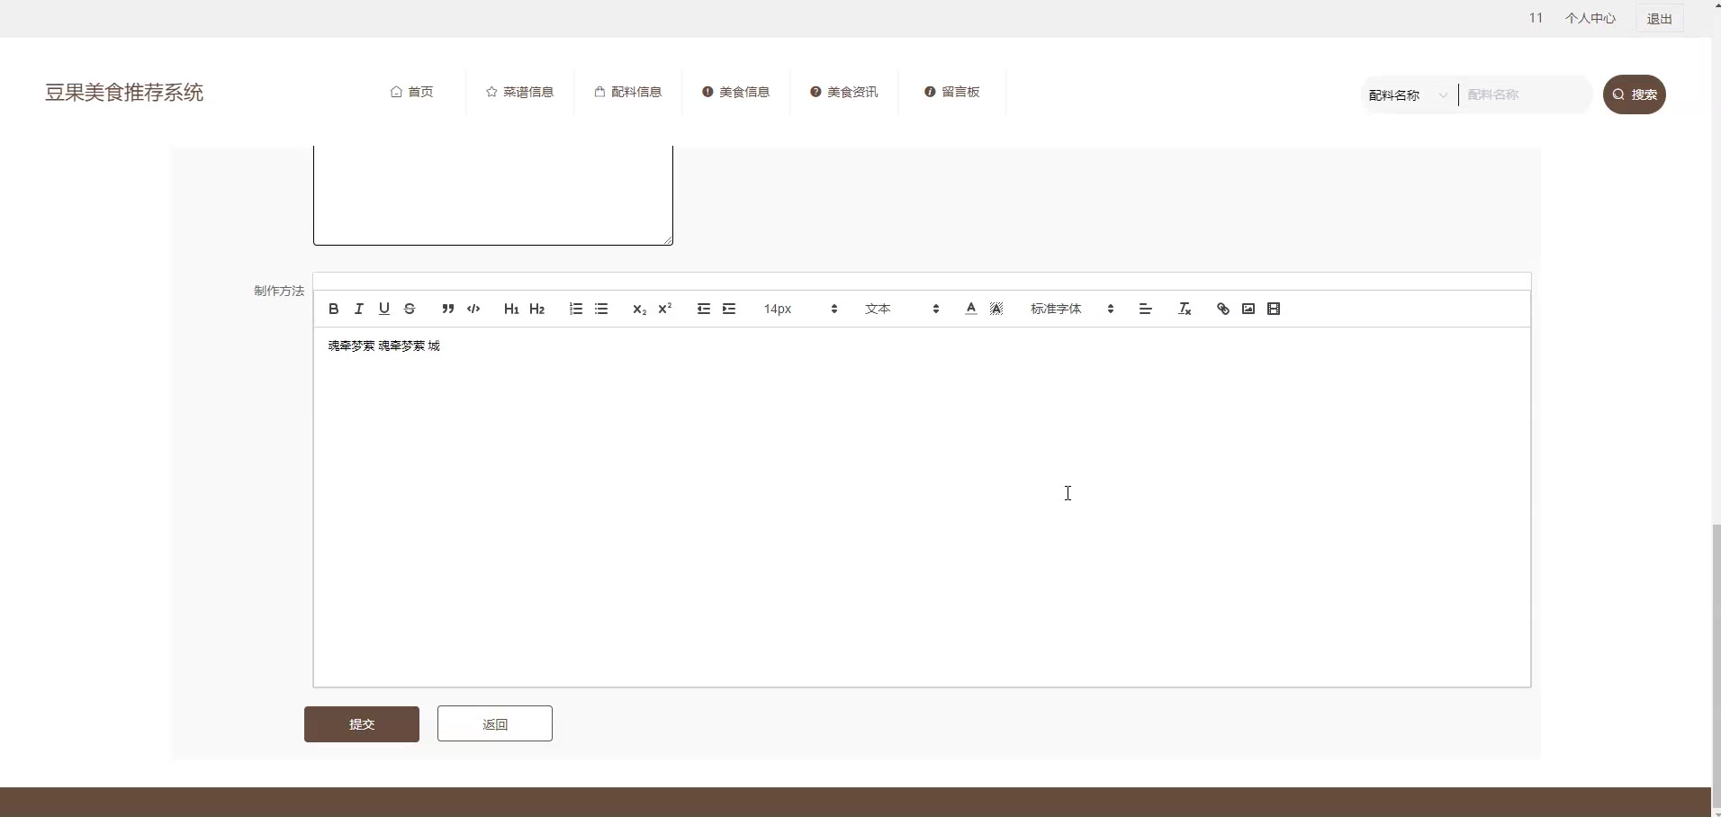Open the 标准字体 font family dropdown

[1072, 309]
